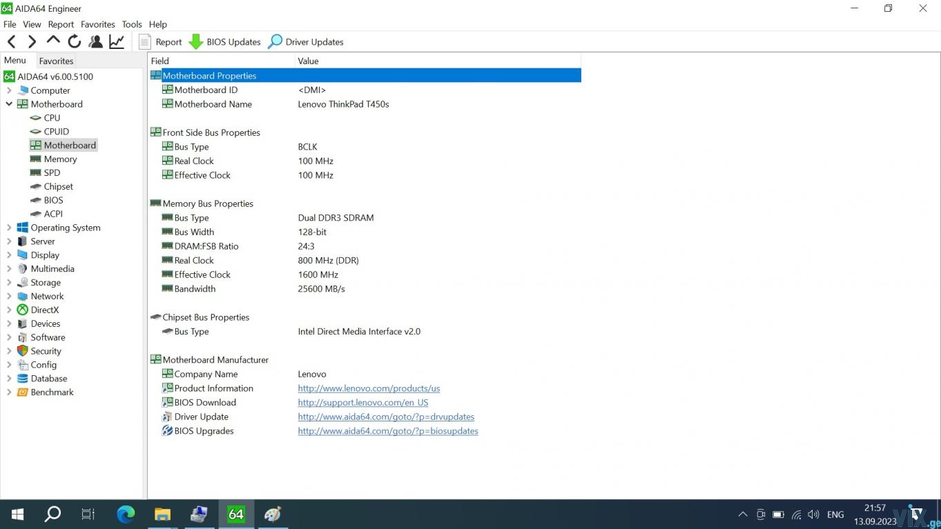Click the DirectX Xbox icon
Image resolution: width=941 pixels, height=529 pixels.
[x=22, y=310]
